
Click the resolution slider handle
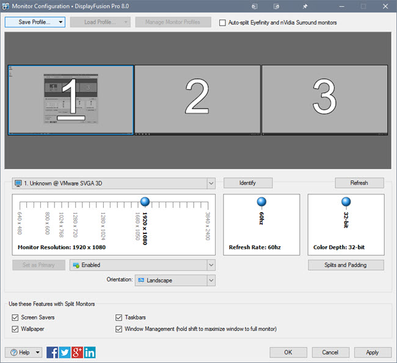[145, 202]
